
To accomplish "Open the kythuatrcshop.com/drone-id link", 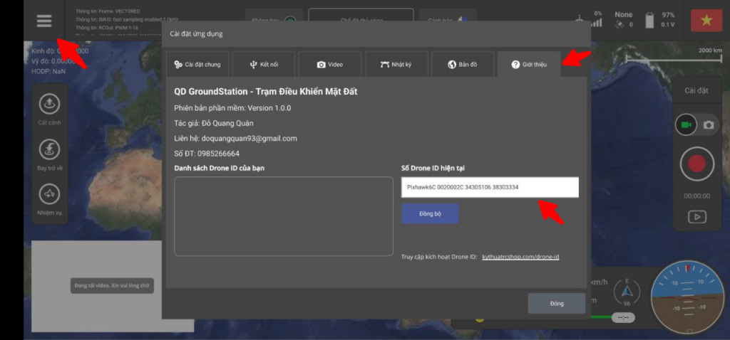I will [520, 257].
